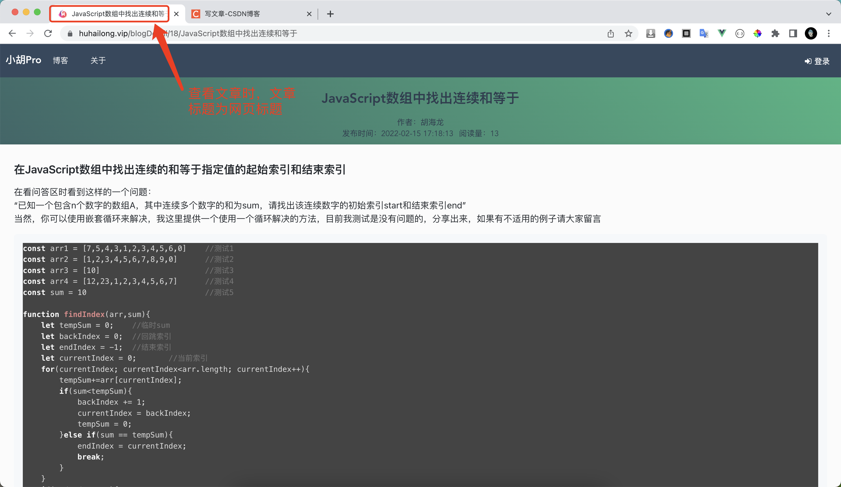Screen dimensions: 841x487
Task: Open the Downloads icon in toolbar
Action: pos(650,33)
